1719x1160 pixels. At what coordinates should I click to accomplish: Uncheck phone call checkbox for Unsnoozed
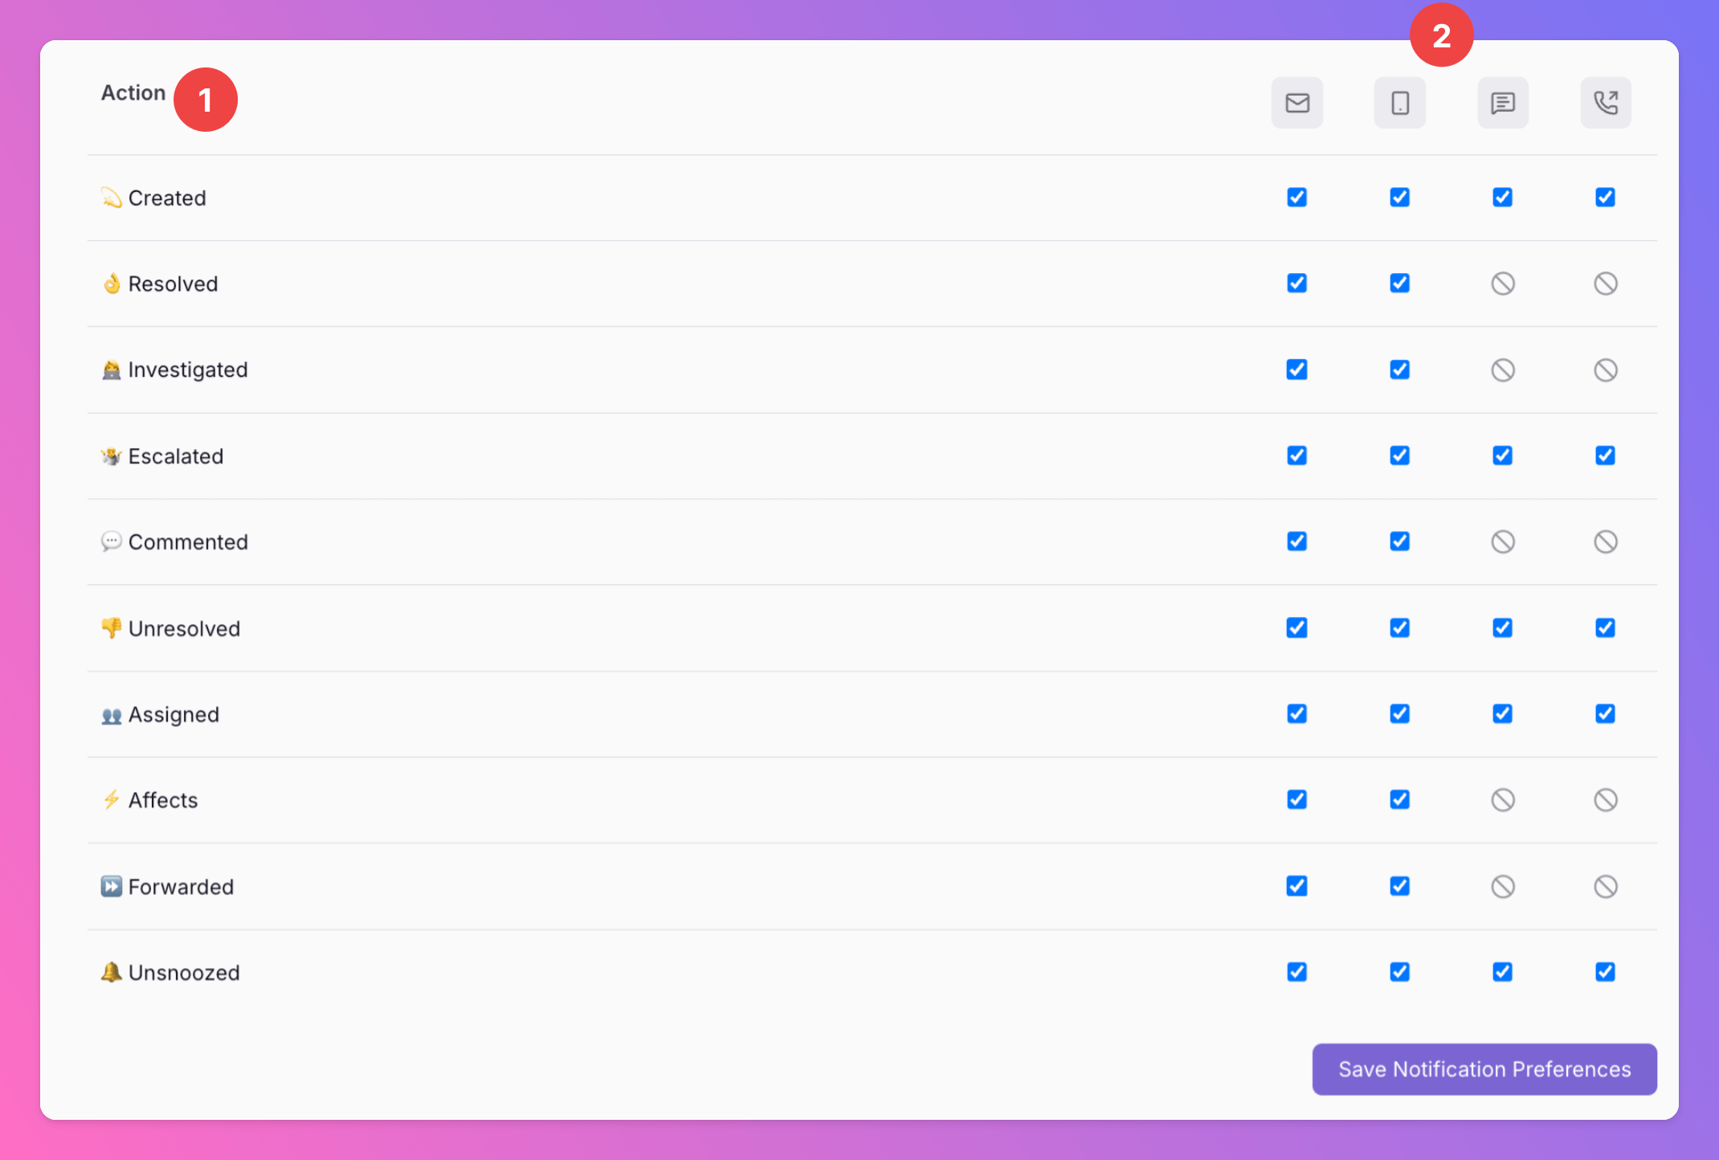[x=1605, y=972]
